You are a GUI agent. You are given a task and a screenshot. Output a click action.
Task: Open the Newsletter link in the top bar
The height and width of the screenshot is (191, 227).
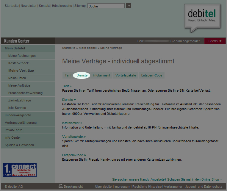pos(29,6)
